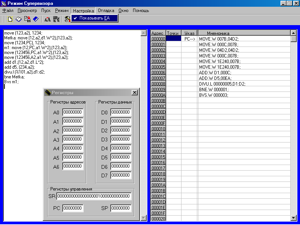The image size is (300, 225).
Task: Click the save-to-disk toolbar icon
Action: 27,19
